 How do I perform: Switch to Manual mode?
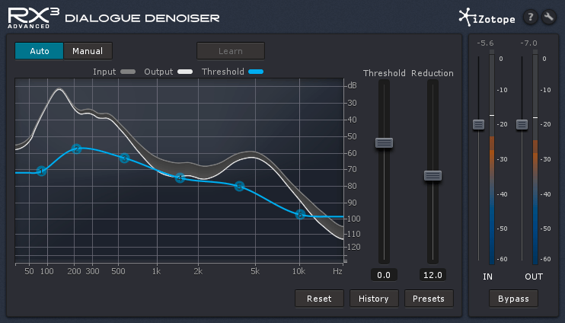pos(88,51)
